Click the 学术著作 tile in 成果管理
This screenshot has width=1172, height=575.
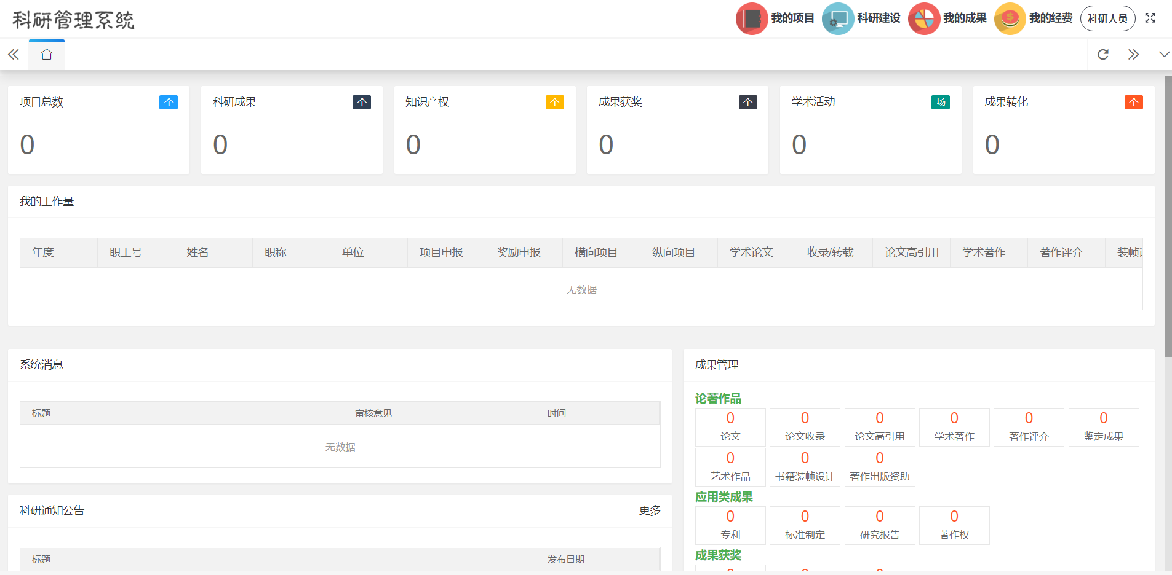[954, 427]
